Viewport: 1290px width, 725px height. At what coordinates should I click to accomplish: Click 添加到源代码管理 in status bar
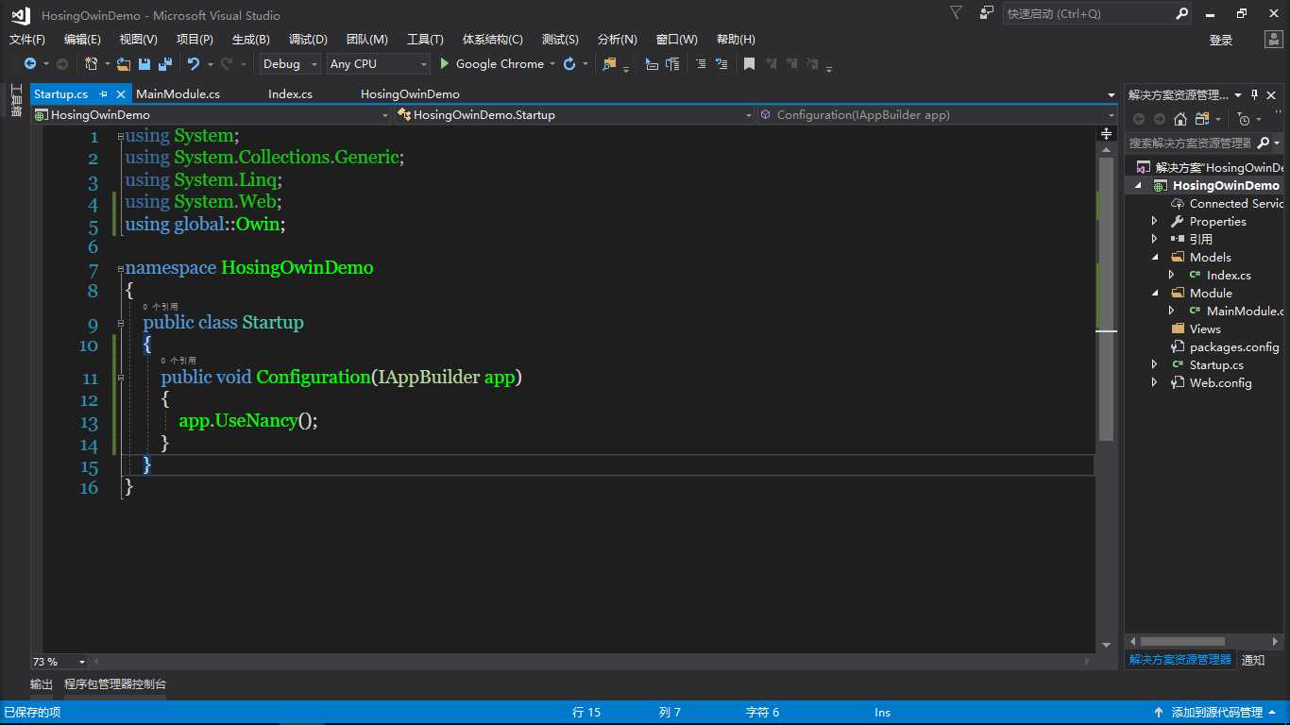click(x=1216, y=713)
